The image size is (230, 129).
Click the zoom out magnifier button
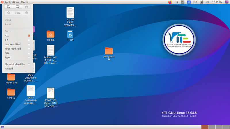[x=9, y=13]
